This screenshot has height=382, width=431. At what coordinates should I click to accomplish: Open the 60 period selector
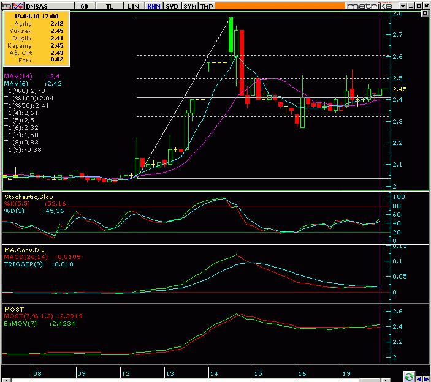coord(83,5)
